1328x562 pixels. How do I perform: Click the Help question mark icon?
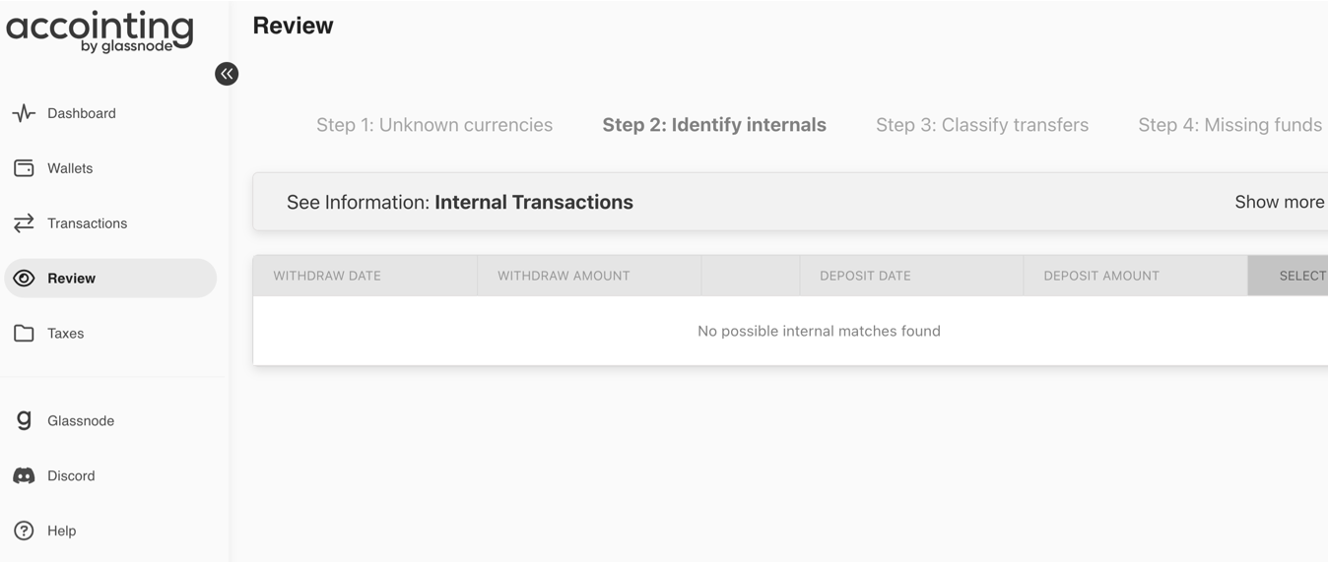click(24, 531)
